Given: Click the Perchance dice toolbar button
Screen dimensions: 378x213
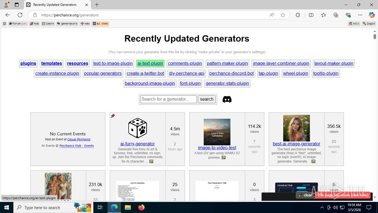Looking at the screenshot, I should click(4, 24).
